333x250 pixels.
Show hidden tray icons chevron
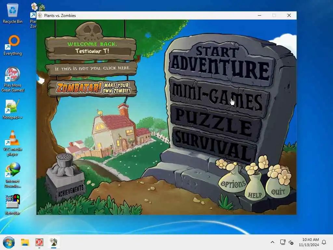(x=273, y=242)
